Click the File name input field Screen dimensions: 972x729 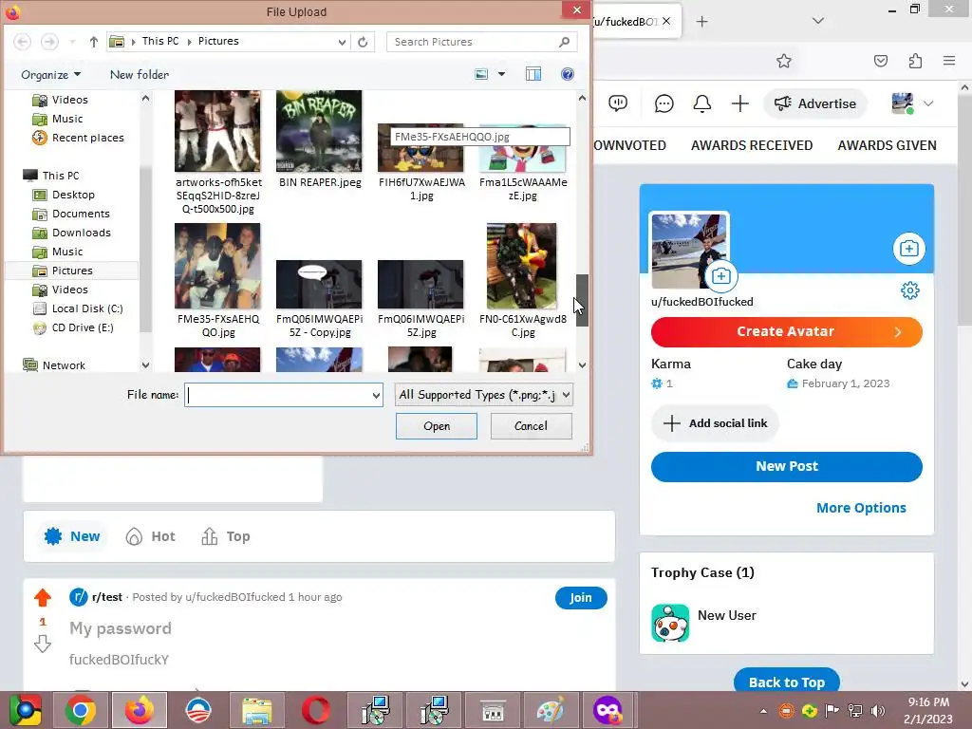[x=277, y=395]
